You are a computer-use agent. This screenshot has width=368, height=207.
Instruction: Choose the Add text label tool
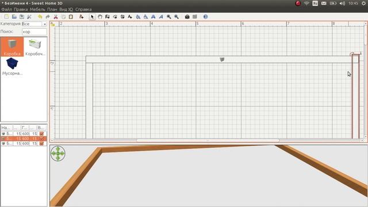[x=130, y=17]
